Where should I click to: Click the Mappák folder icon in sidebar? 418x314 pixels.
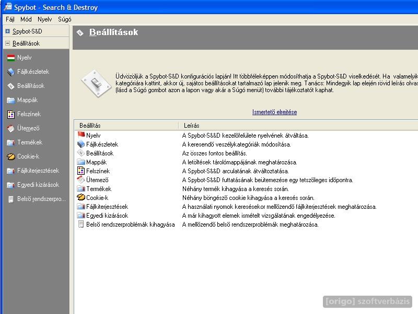[11, 100]
